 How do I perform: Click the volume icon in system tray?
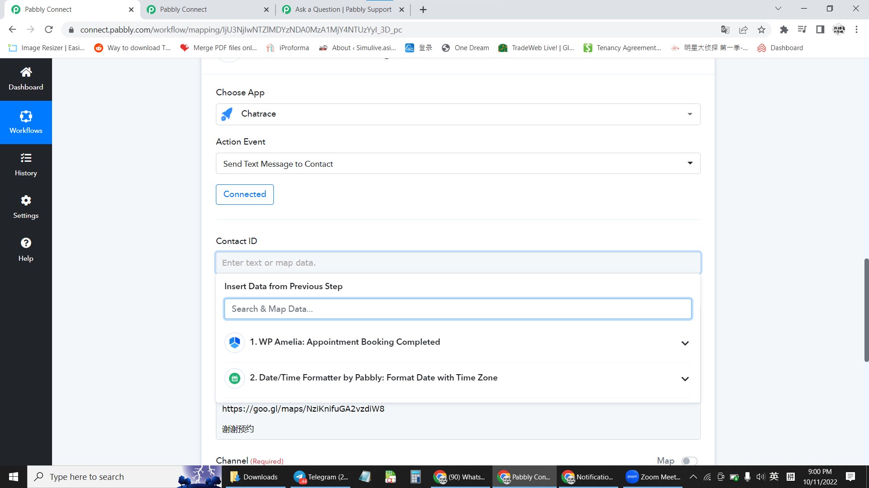pyautogui.click(x=760, y=477)
